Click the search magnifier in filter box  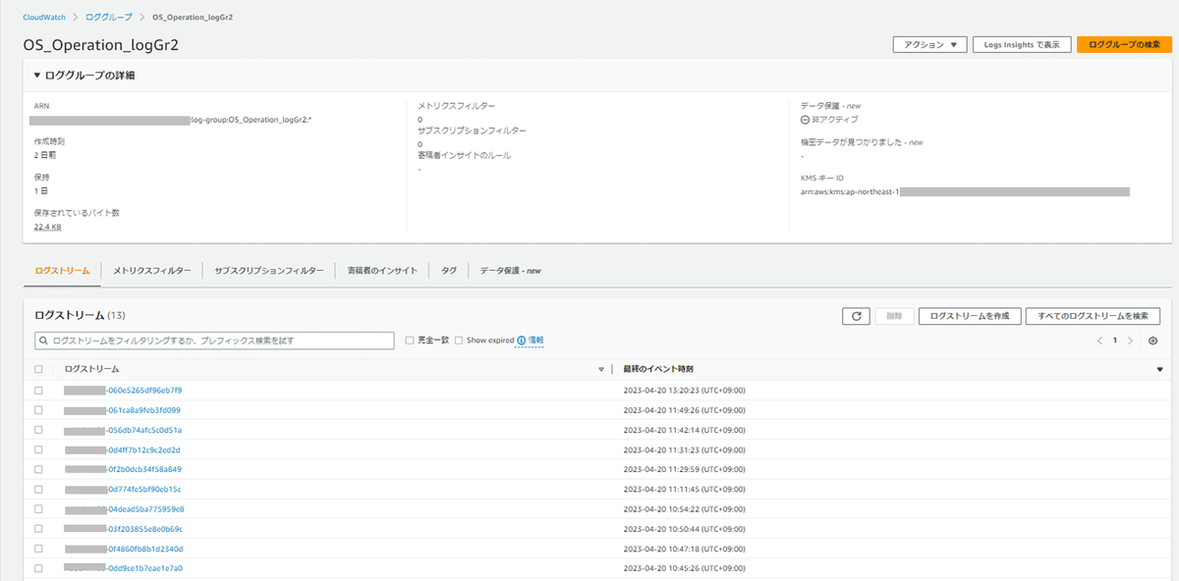43,341
